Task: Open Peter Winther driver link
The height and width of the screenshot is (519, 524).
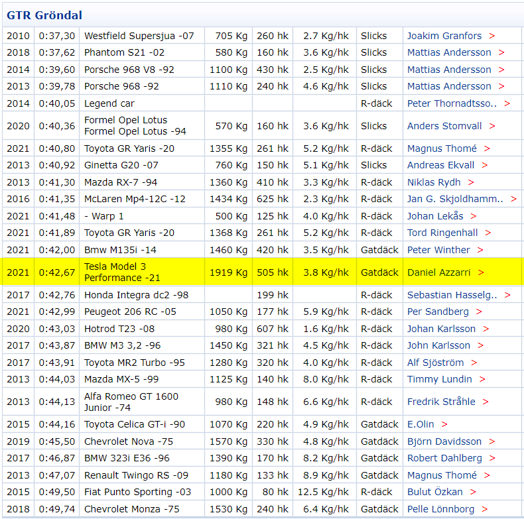Action: point(438,250)
